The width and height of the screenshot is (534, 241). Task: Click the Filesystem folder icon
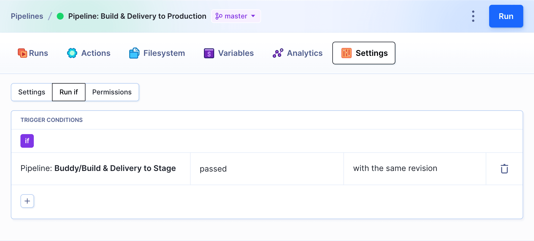[134, 53]
